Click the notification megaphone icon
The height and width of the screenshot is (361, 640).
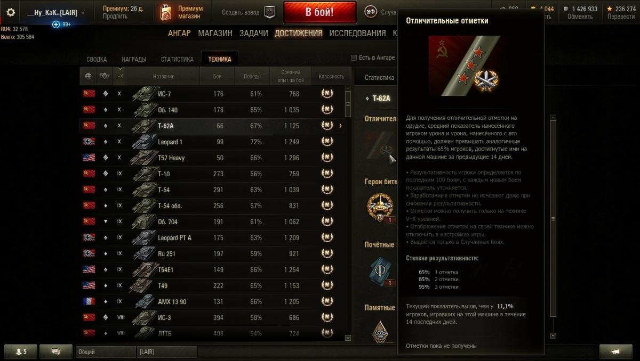615,351
